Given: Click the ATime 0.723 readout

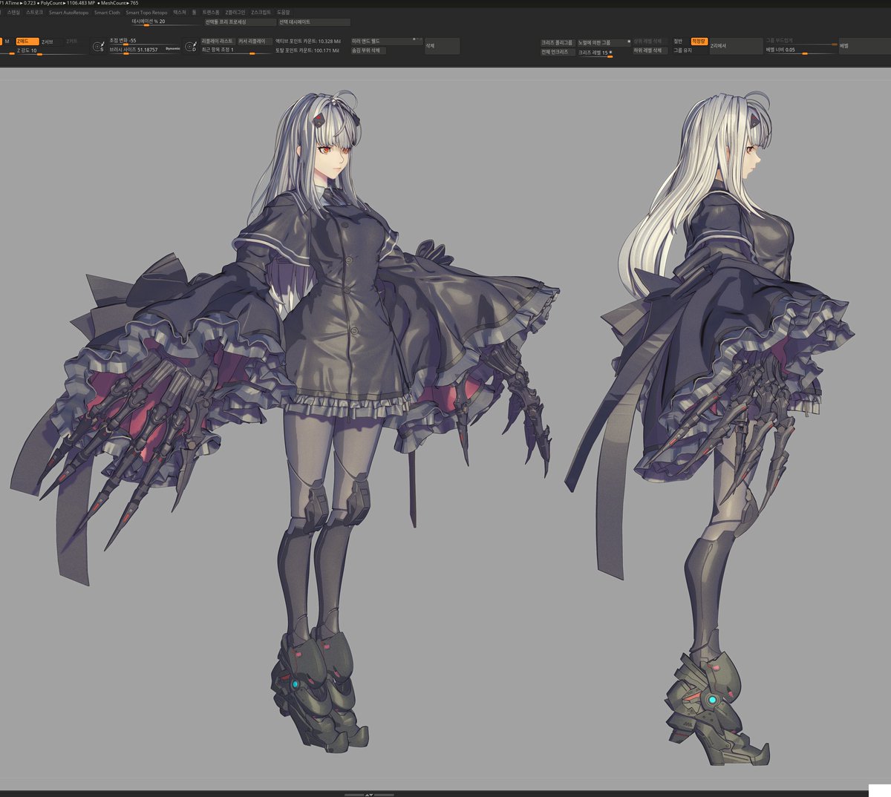Looking at the screenshot, I should (x=21, y=3).
